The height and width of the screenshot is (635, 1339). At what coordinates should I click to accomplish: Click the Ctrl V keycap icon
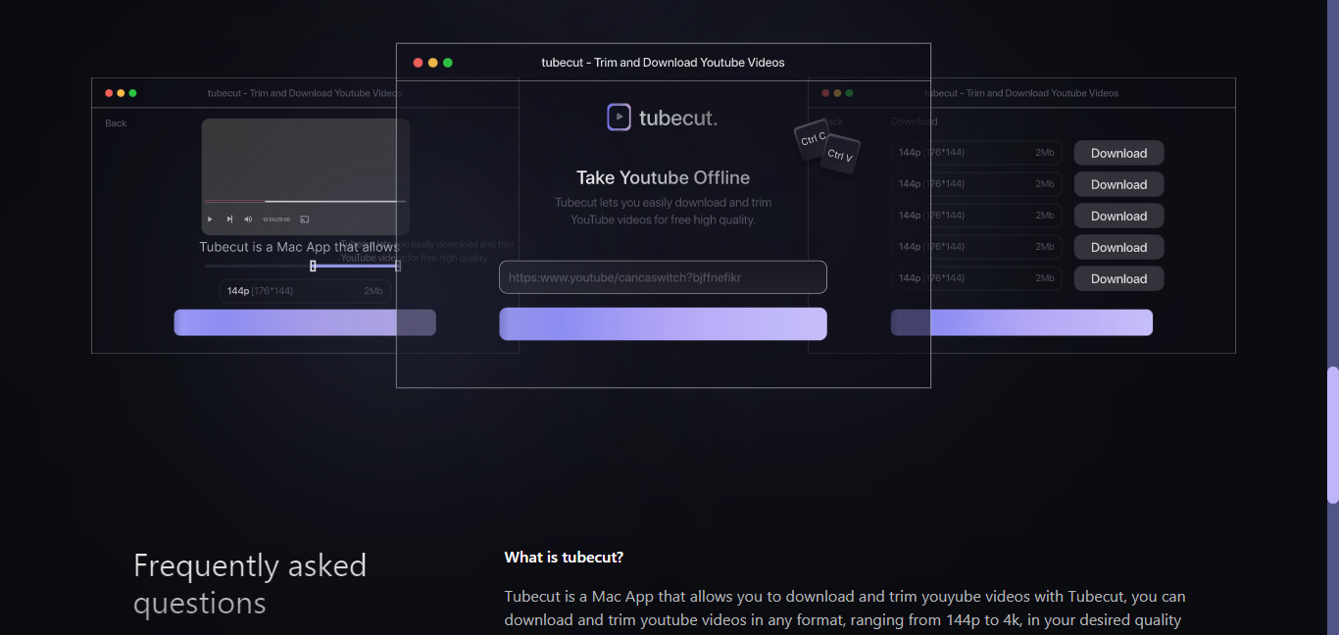coord(840,155)
